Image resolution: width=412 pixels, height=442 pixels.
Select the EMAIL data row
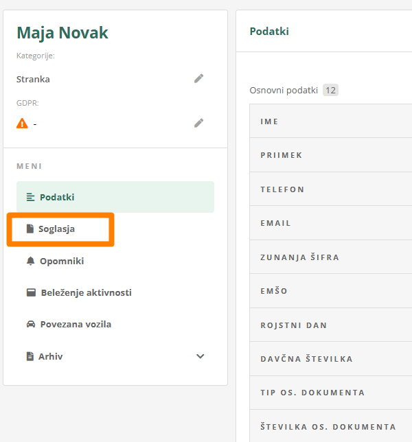click(x=330, y=223)
